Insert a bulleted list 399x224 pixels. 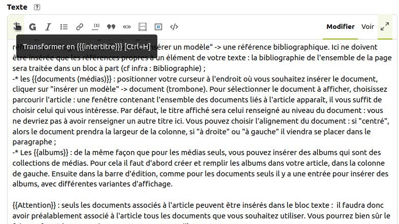64,27
